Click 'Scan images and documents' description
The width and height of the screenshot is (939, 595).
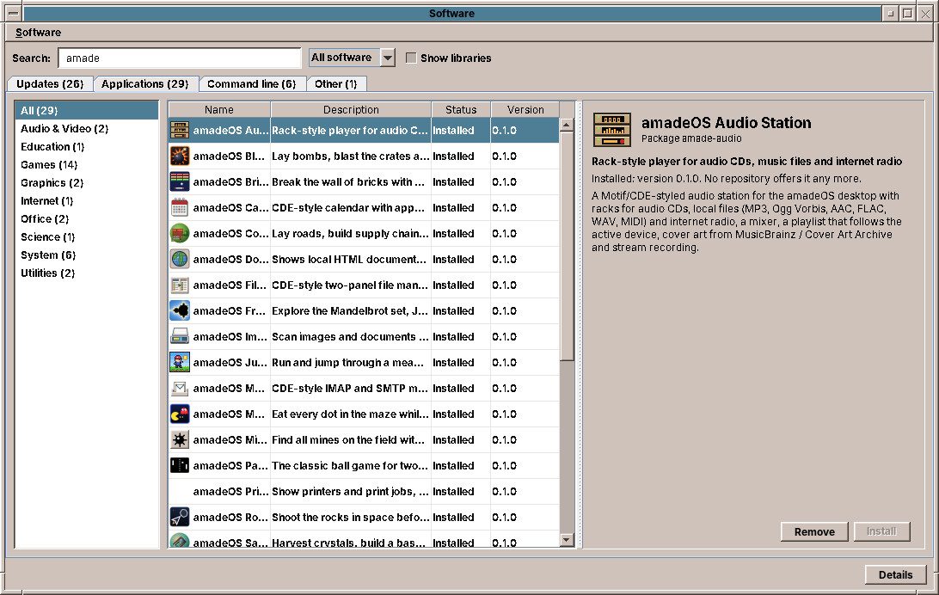point(350,336)
